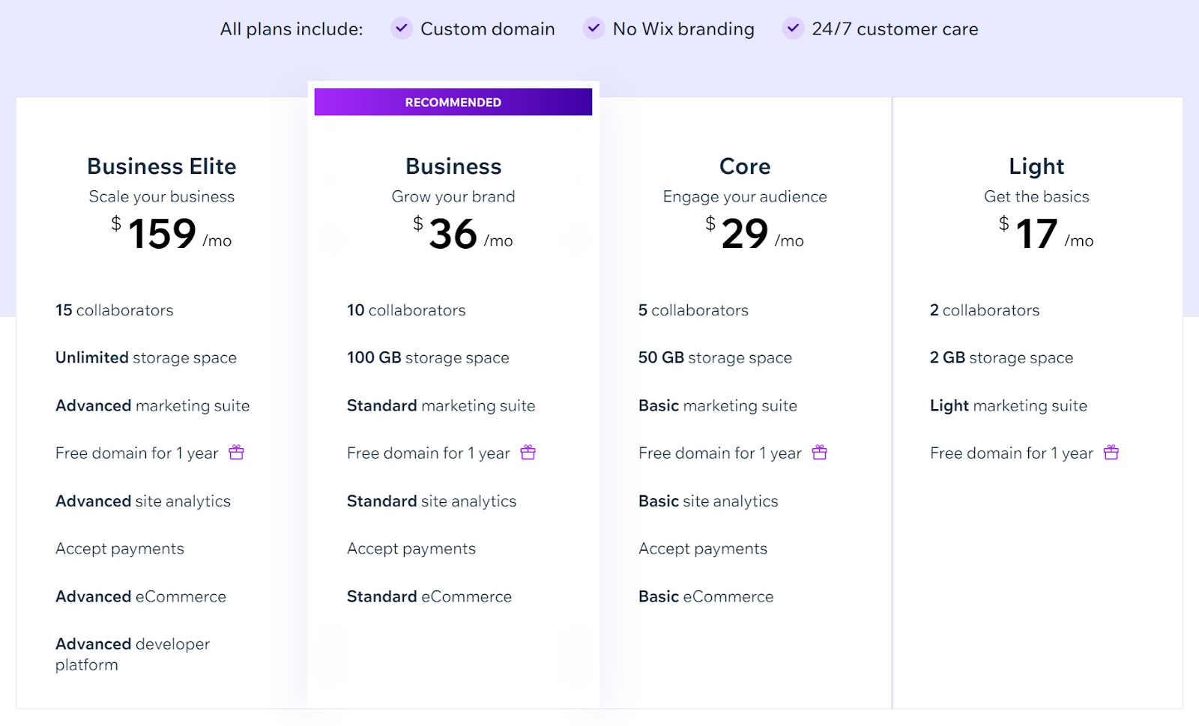Click Unlimited storage space feature
Screen dimensions: 1199x726
point(146,358)
